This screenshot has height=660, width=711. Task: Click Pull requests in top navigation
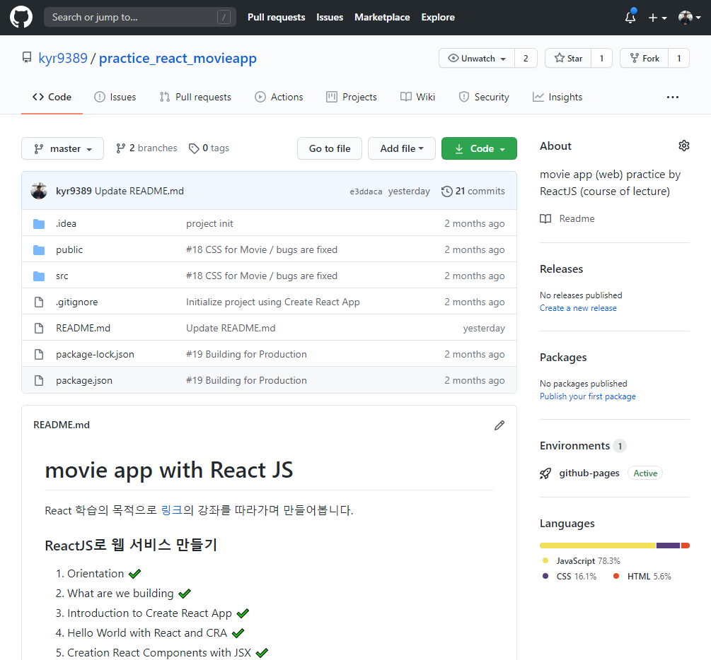276,17
